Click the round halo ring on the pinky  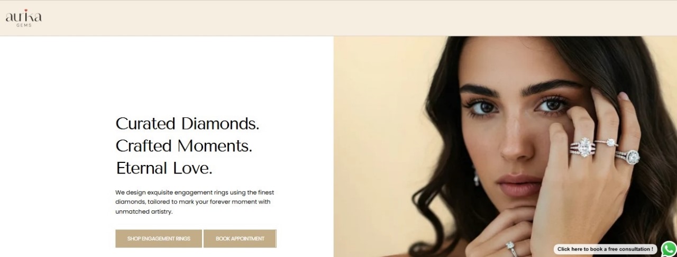pos(630,157)
